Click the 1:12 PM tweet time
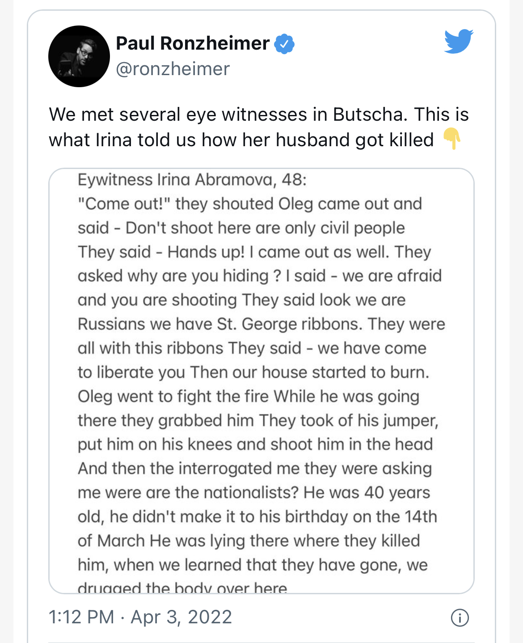This screenshot has width=523, height=643. [81, 617]
